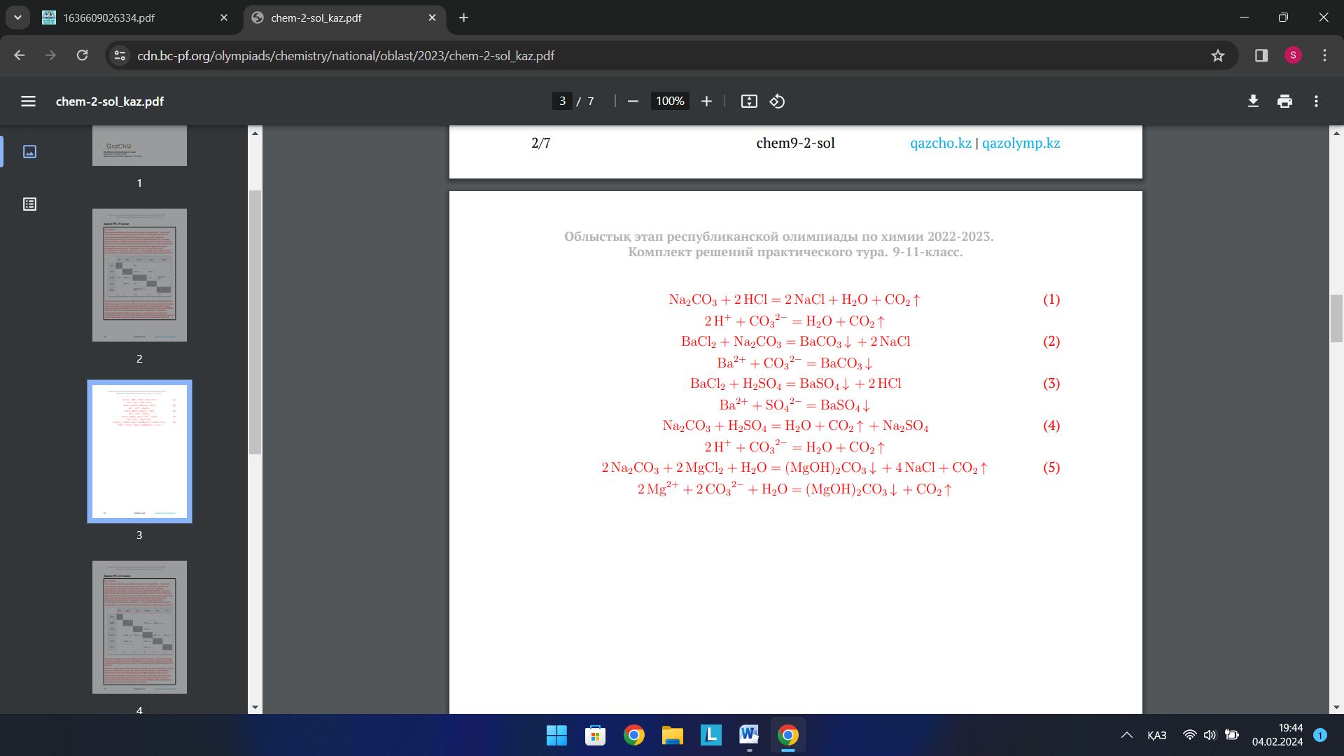Click equation number (5) label
The height and width of the screenshot is (756, 1344).
point(1051,468)
